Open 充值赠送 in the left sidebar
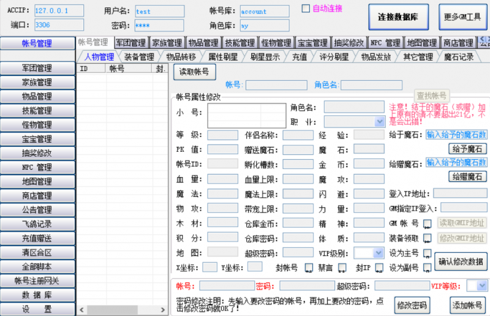This screenshot has width=490, height=316. coord(37,238)
